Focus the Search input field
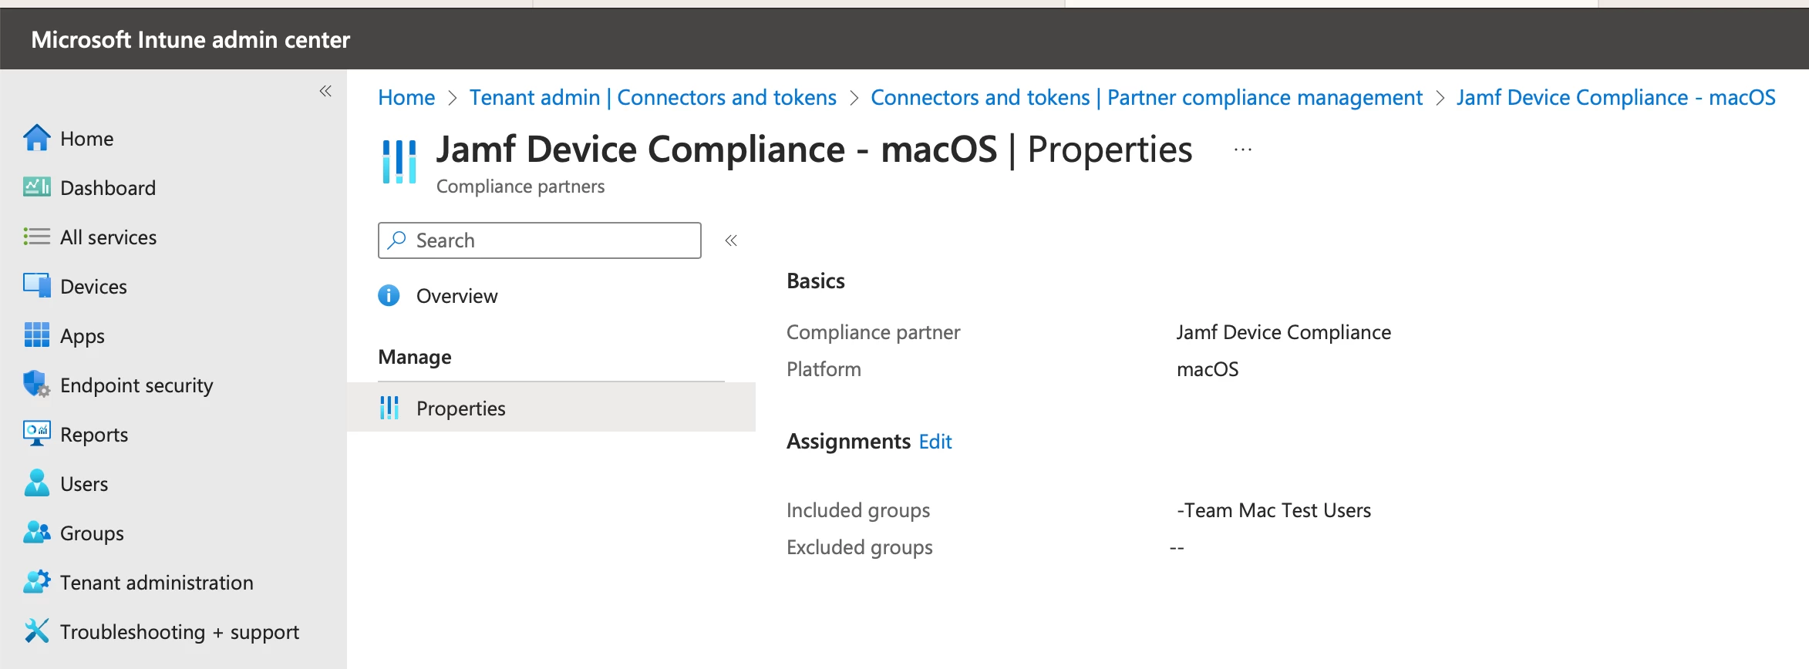 pos(540,240)
